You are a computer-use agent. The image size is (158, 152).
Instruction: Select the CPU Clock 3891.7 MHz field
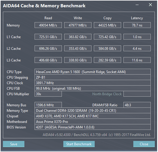93,83
